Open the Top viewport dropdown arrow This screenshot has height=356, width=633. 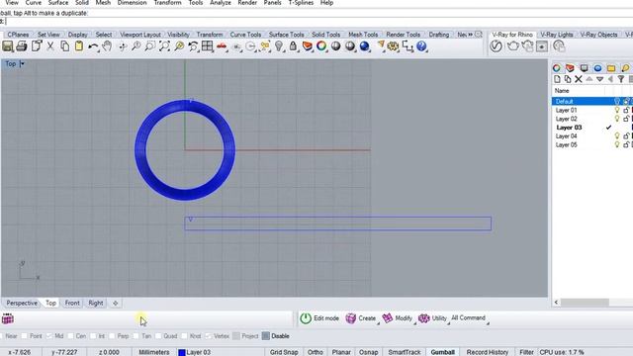(x=22, y=63)
